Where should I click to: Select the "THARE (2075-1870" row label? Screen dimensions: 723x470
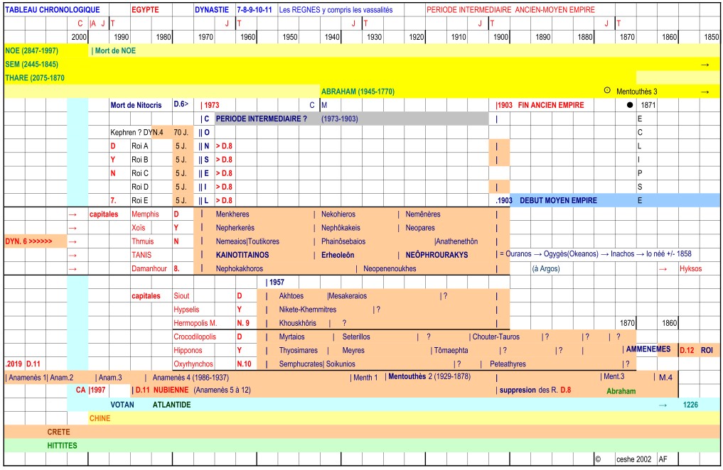tap(35, 78)
